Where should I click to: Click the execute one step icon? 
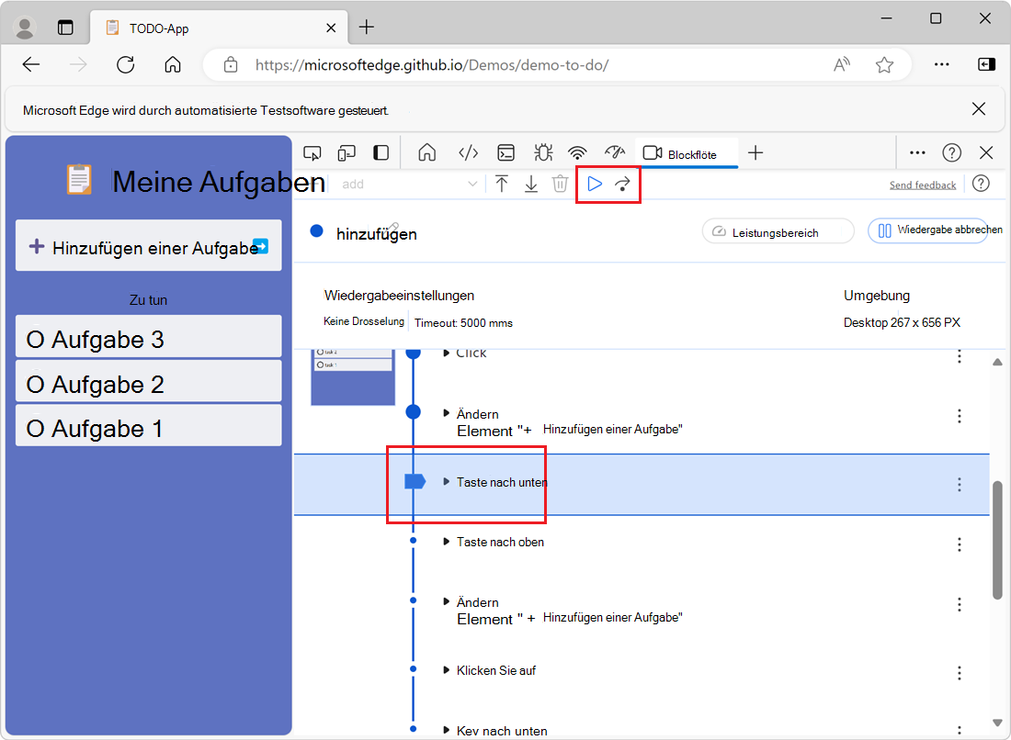click(x=623, y=185)
